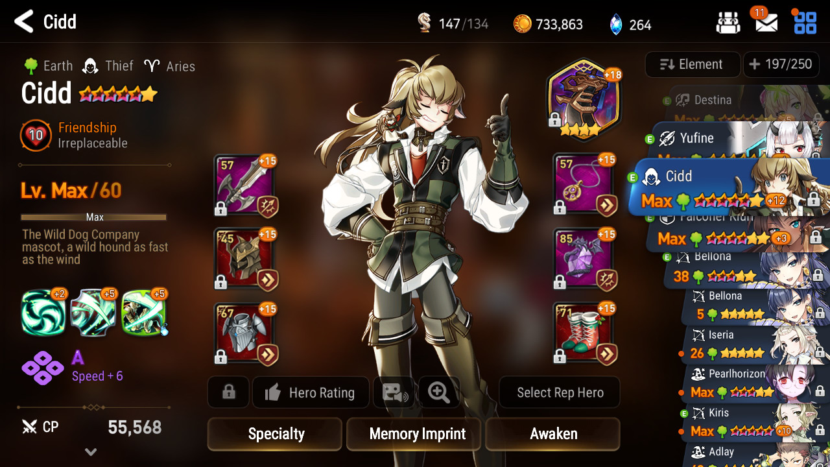
Task: Select the level 57 sword weapon slot
Action: click(x=244, y=186)
